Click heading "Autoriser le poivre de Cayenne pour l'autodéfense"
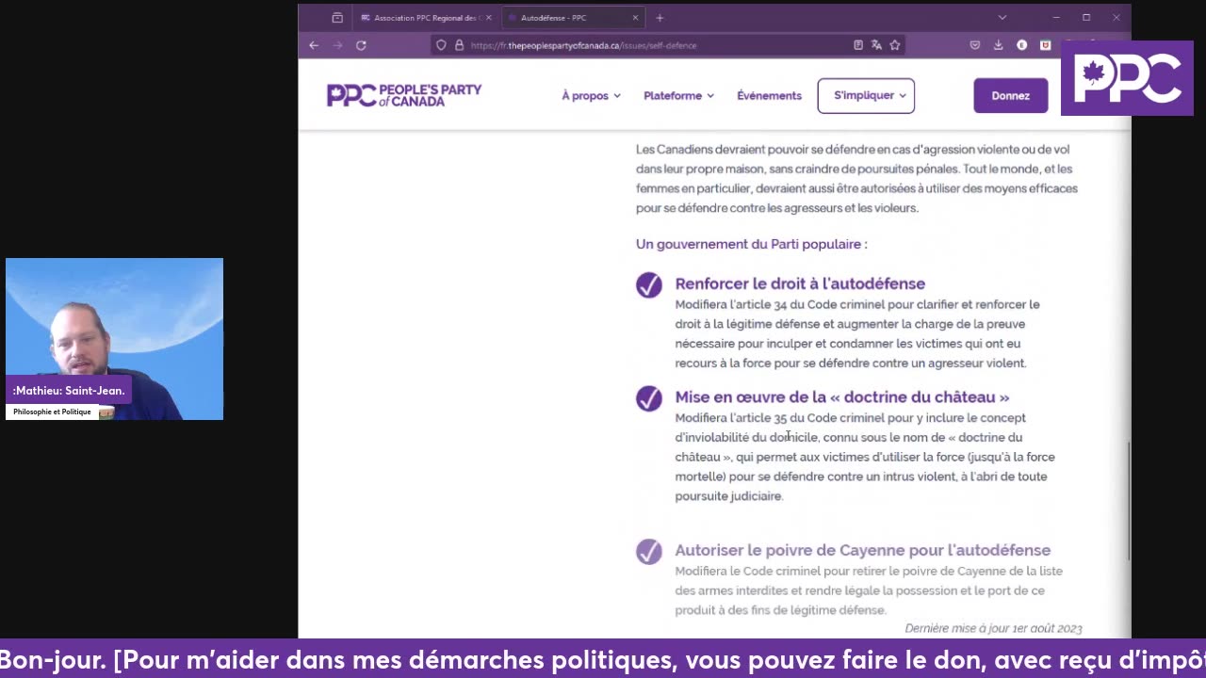 pos(863,550)
